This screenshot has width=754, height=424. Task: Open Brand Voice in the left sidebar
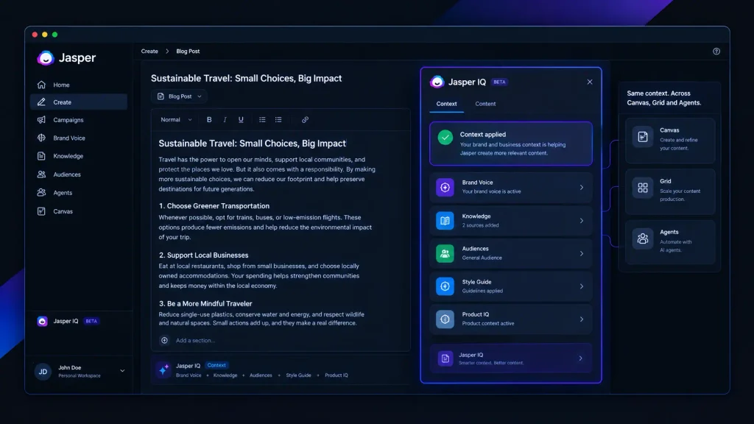(79, 138)
